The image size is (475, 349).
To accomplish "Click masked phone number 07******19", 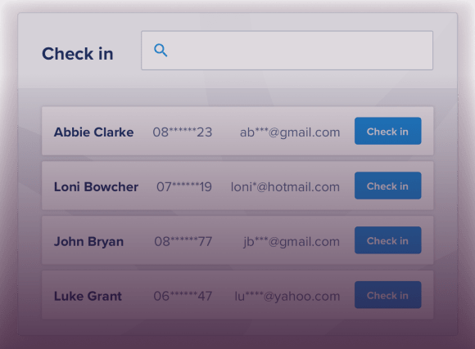I will tap(184, 187).
